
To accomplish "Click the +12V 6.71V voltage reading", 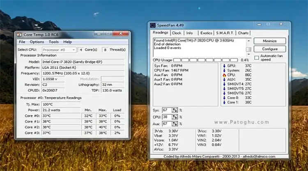I will coord(166,145).
